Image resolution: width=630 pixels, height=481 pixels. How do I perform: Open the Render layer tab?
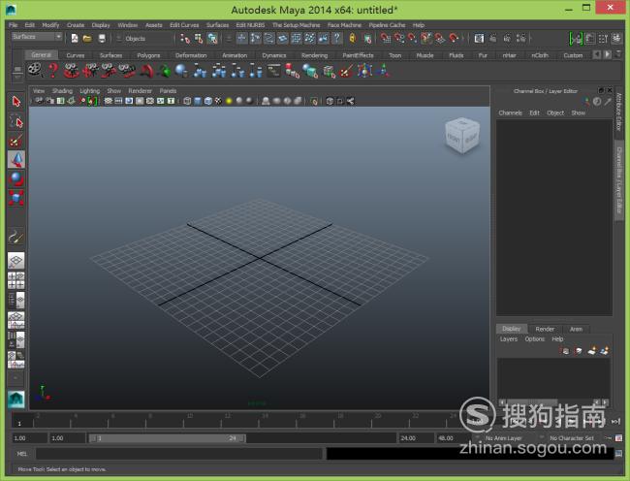tap(545, 329)
